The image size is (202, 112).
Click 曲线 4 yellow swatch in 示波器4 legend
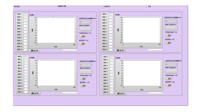[111, 68]
